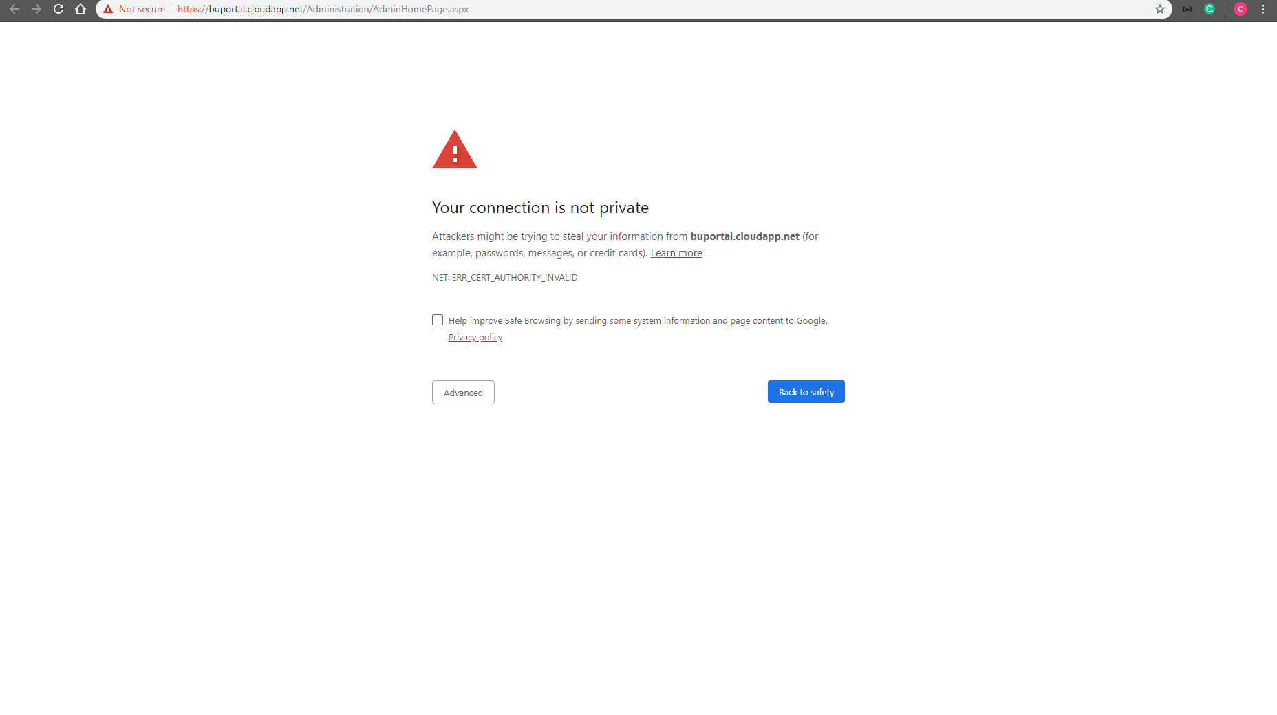
Task: Click the 'system information and page content' link
Action: (x=707, y=320)
